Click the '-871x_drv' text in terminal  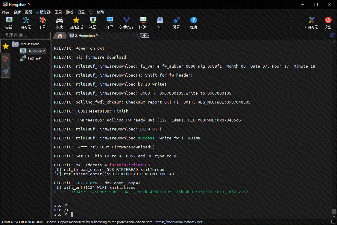click(86, 183)
